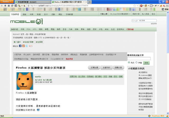The height and width of the screenshot is (118, 169).
Task: Select the 內文 search radio button
Action: pos(129,63)
